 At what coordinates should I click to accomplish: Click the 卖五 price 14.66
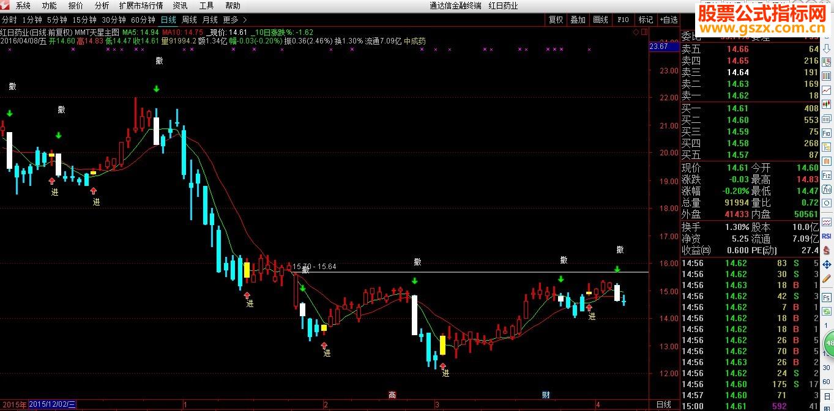[x=738, y=49]
